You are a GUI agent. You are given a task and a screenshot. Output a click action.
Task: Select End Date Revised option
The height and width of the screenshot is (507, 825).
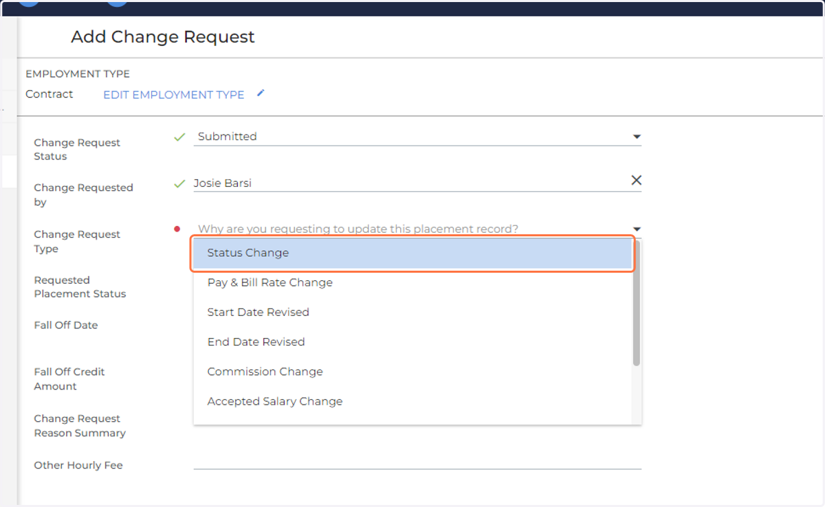pos(412,341)
